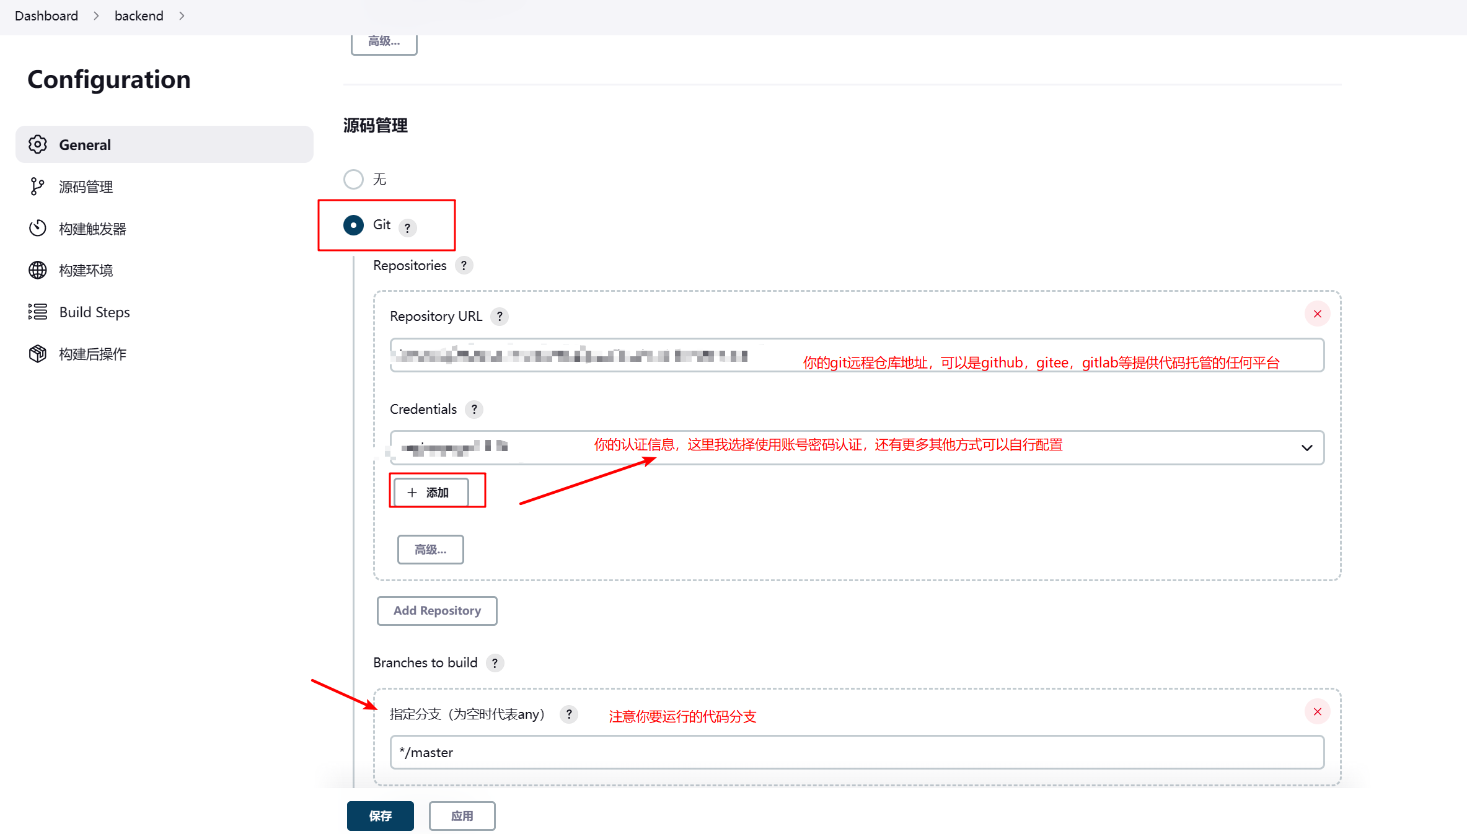Image resolution: width=1467 pixels, height=834 pixels.
Task: Select the 无 radio option
Action: click(353, 180)
